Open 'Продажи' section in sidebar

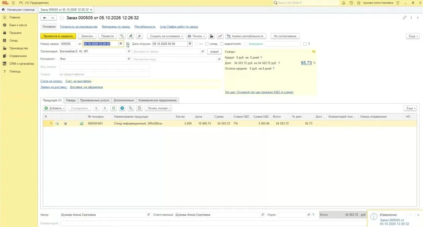coord(15,33)
